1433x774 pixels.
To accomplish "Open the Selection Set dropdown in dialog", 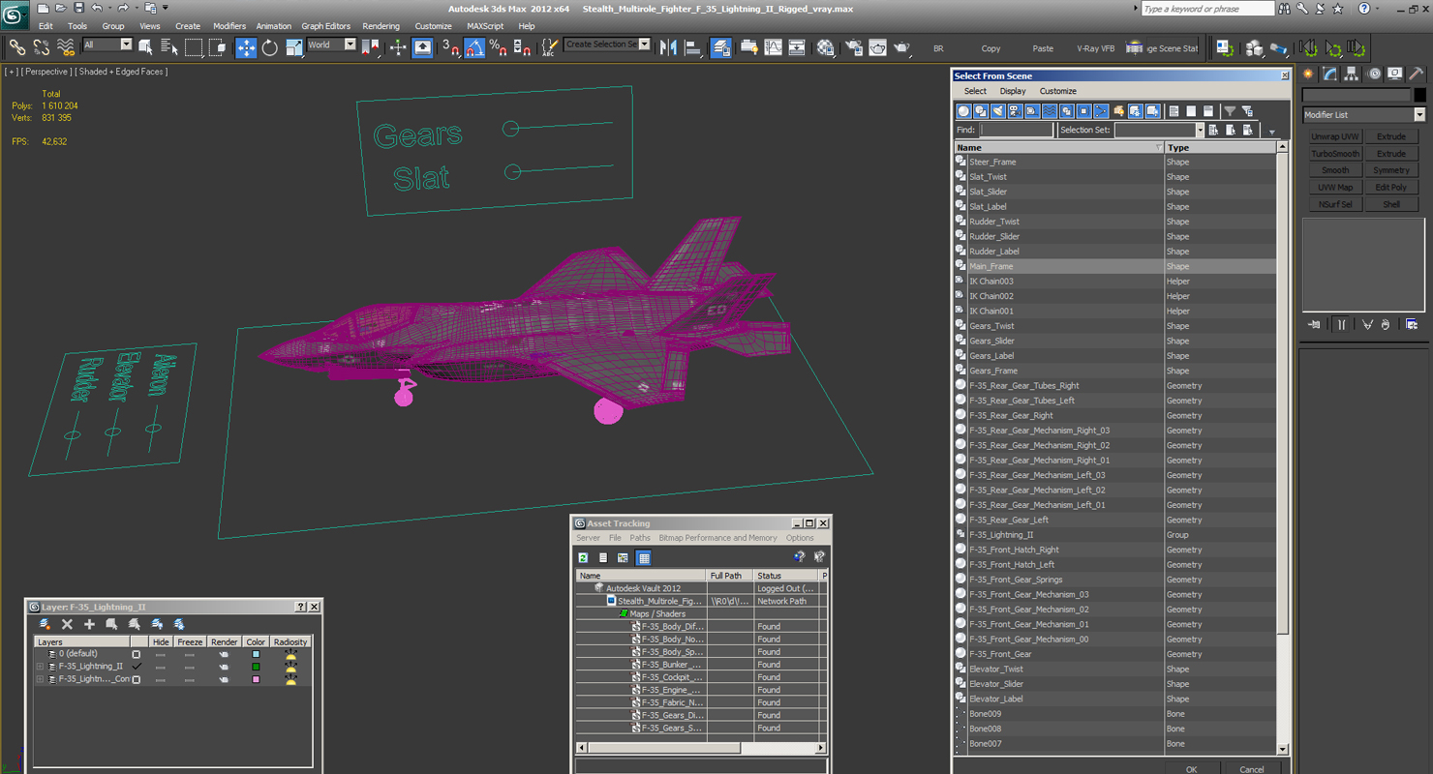I will pos(1199,130).
